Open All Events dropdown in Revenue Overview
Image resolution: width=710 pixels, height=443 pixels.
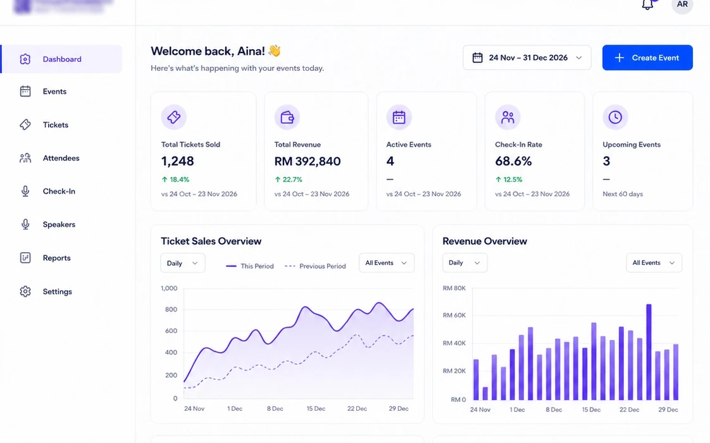click(x=654, y=263)
